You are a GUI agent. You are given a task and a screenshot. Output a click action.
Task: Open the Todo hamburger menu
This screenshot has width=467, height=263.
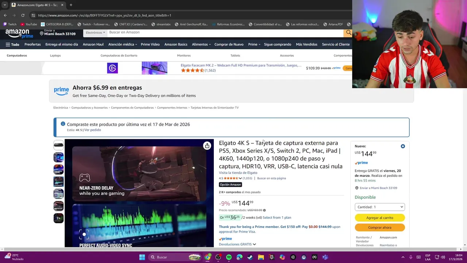(12, 45)
